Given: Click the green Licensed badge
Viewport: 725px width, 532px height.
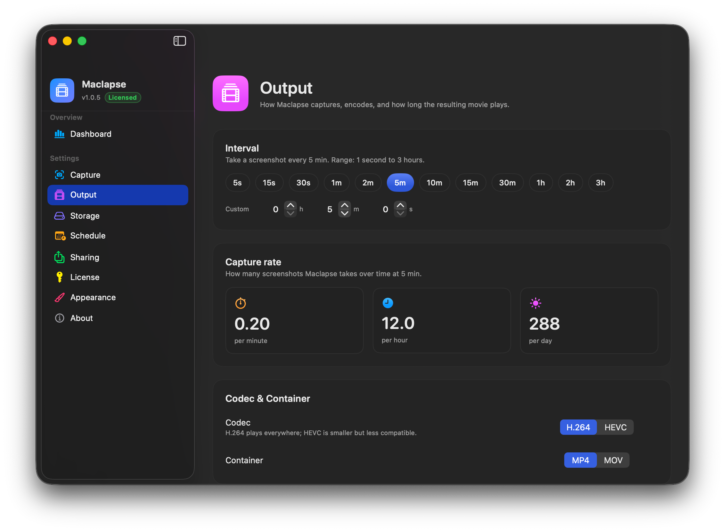Looking at the screenshot, I should click(x=123, y=98).
